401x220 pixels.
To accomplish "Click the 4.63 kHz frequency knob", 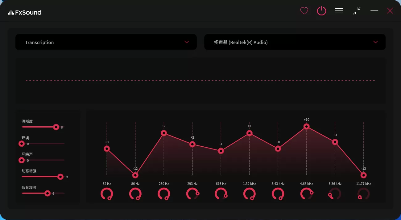I will pos(306,194).
